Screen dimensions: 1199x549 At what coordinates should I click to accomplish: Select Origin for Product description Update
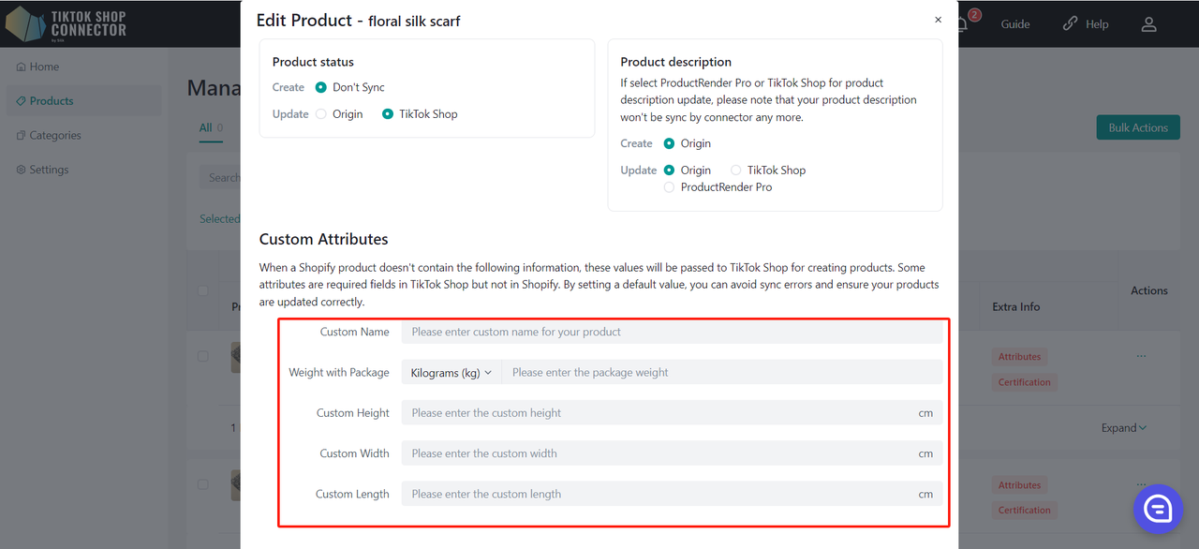point(669,171)
